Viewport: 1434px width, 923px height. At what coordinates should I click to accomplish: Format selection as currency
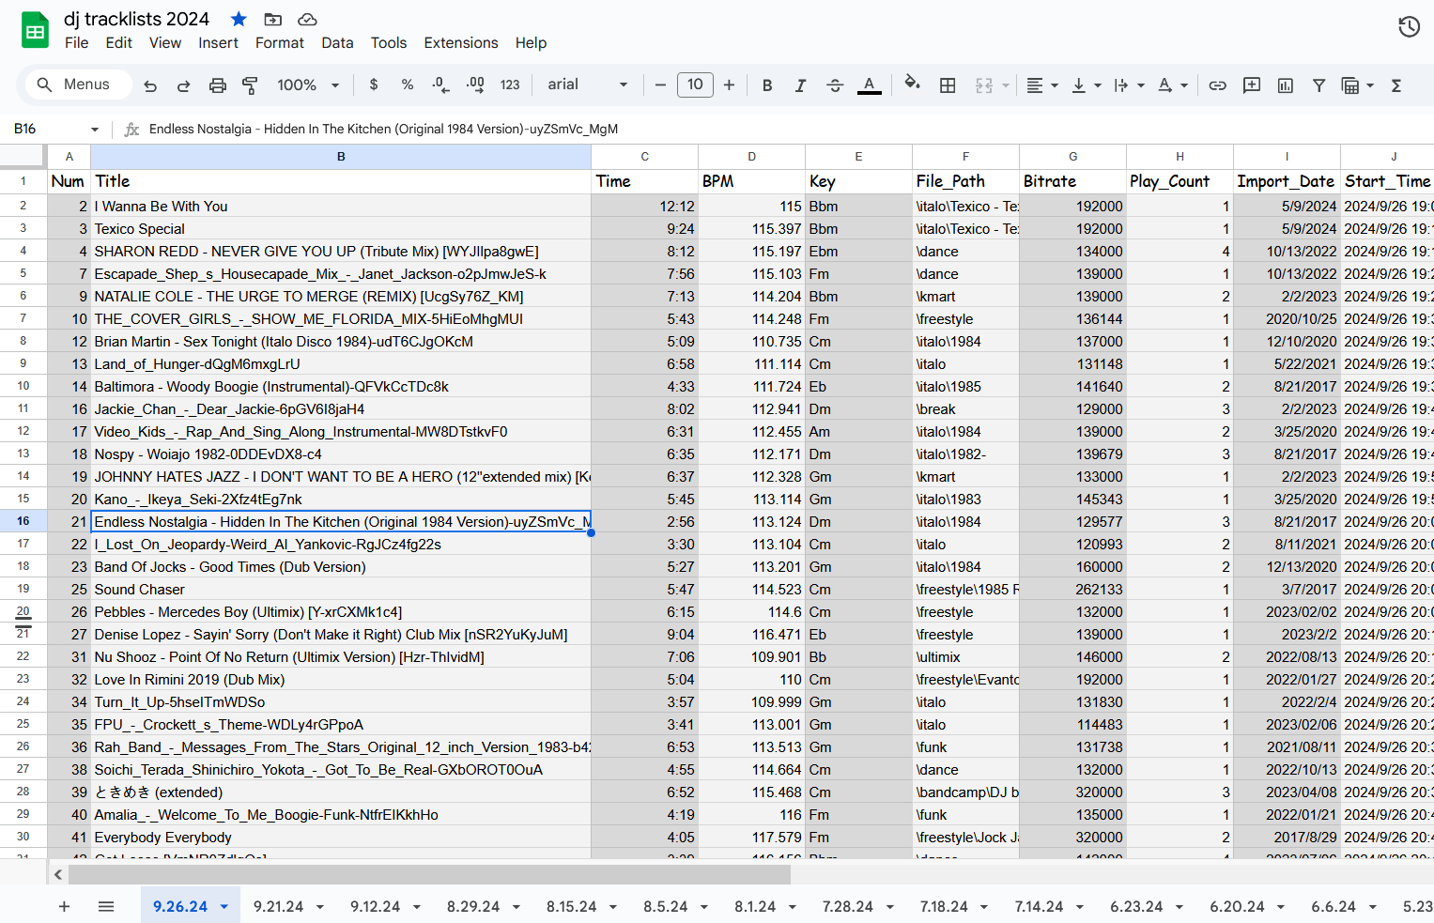[x=373, y=85]
